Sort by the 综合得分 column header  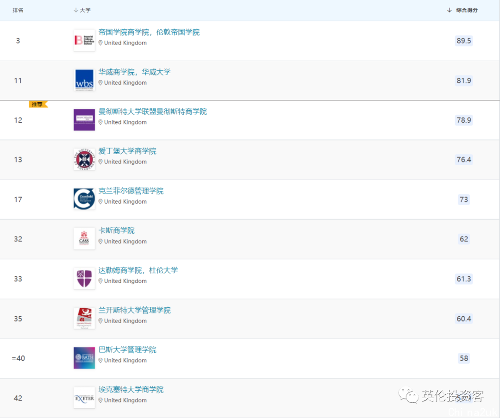click(462, 10)
